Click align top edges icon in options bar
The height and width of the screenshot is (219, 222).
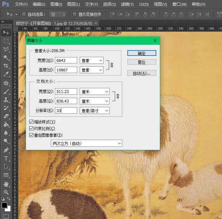click(112, 14)
